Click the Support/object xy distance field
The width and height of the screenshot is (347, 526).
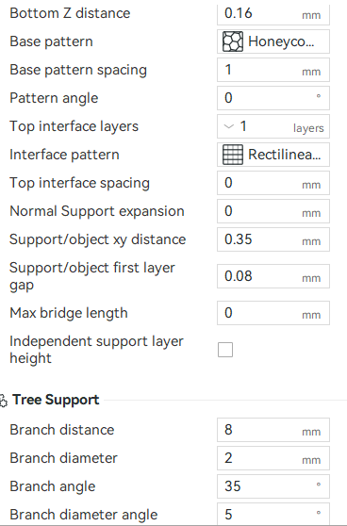coord(273,239)
